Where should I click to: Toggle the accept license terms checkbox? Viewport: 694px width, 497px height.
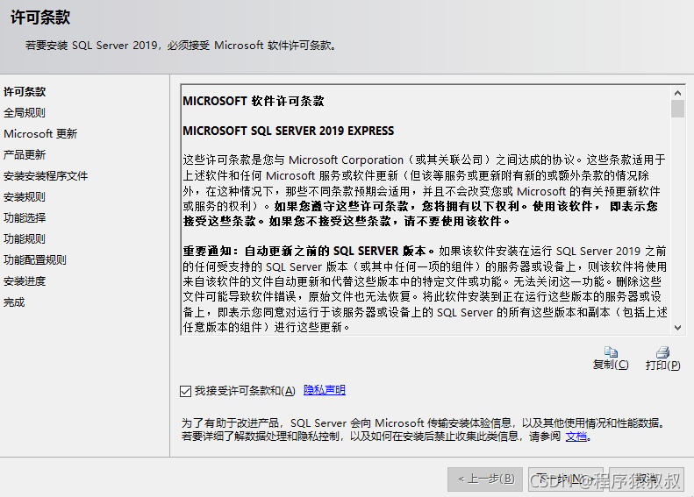(x=185, y=391)
